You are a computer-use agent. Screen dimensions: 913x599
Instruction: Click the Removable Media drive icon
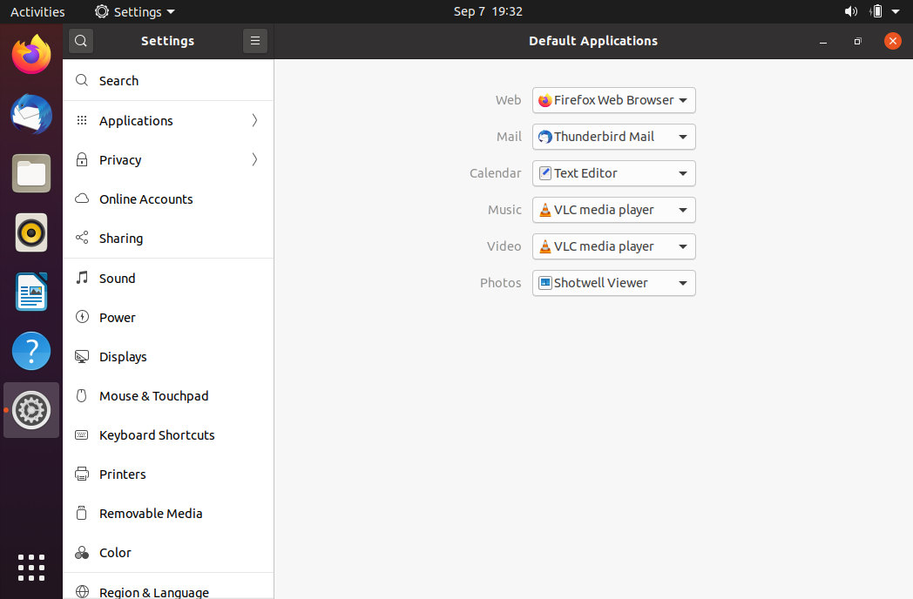coord(82,513)
